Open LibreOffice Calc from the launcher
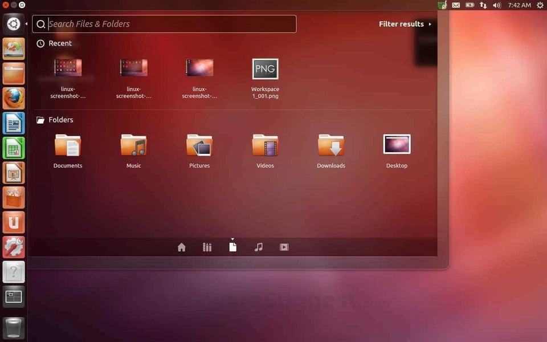The height and width of the screenshot is (342, 547). pyautogui.click(x=13, y=148)
